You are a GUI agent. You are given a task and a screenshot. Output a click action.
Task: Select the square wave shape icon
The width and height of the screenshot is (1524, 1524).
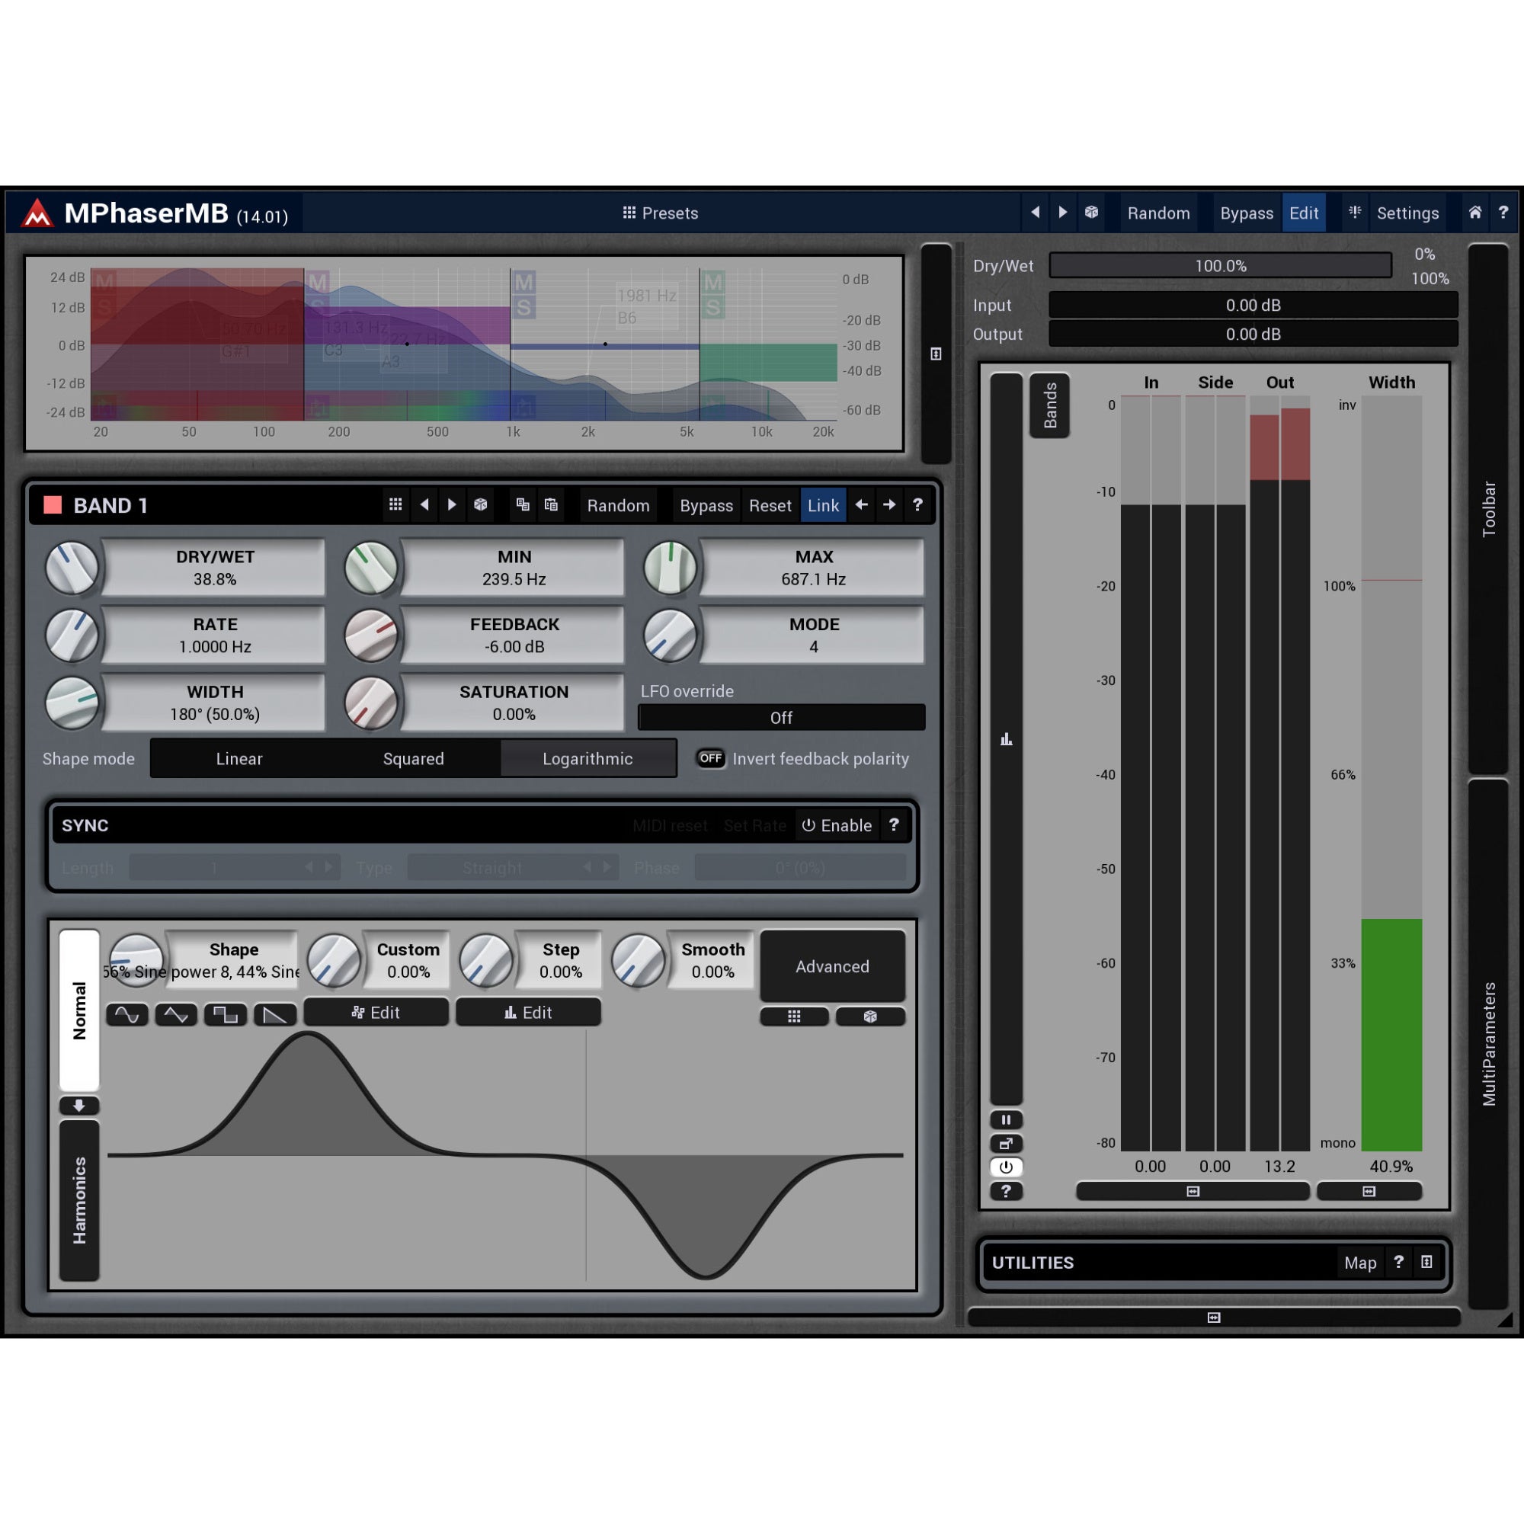[226, 1014]
